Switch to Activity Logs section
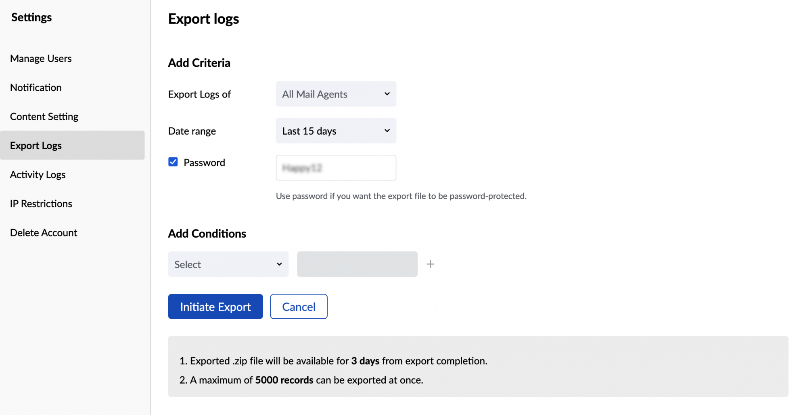The image size is (807, 415). click(x=38, y=174)
